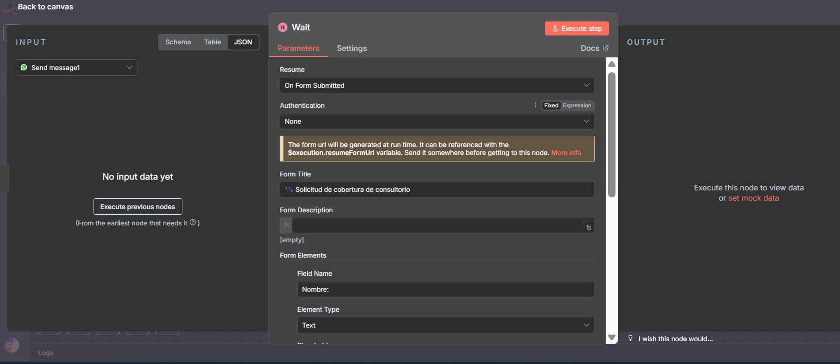Click the help icon beside earliest node text
The image size is (840, 364).
(193, 223)
